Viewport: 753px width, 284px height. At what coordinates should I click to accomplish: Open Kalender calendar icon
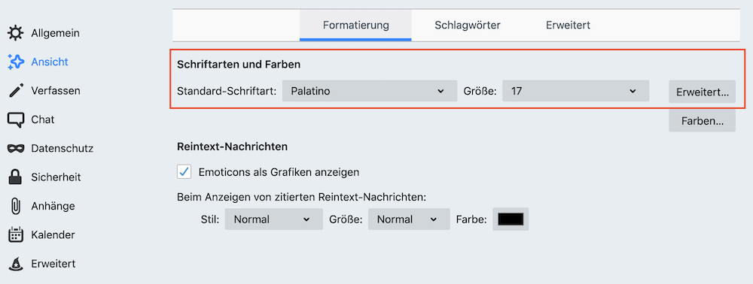tap(16, 235)
